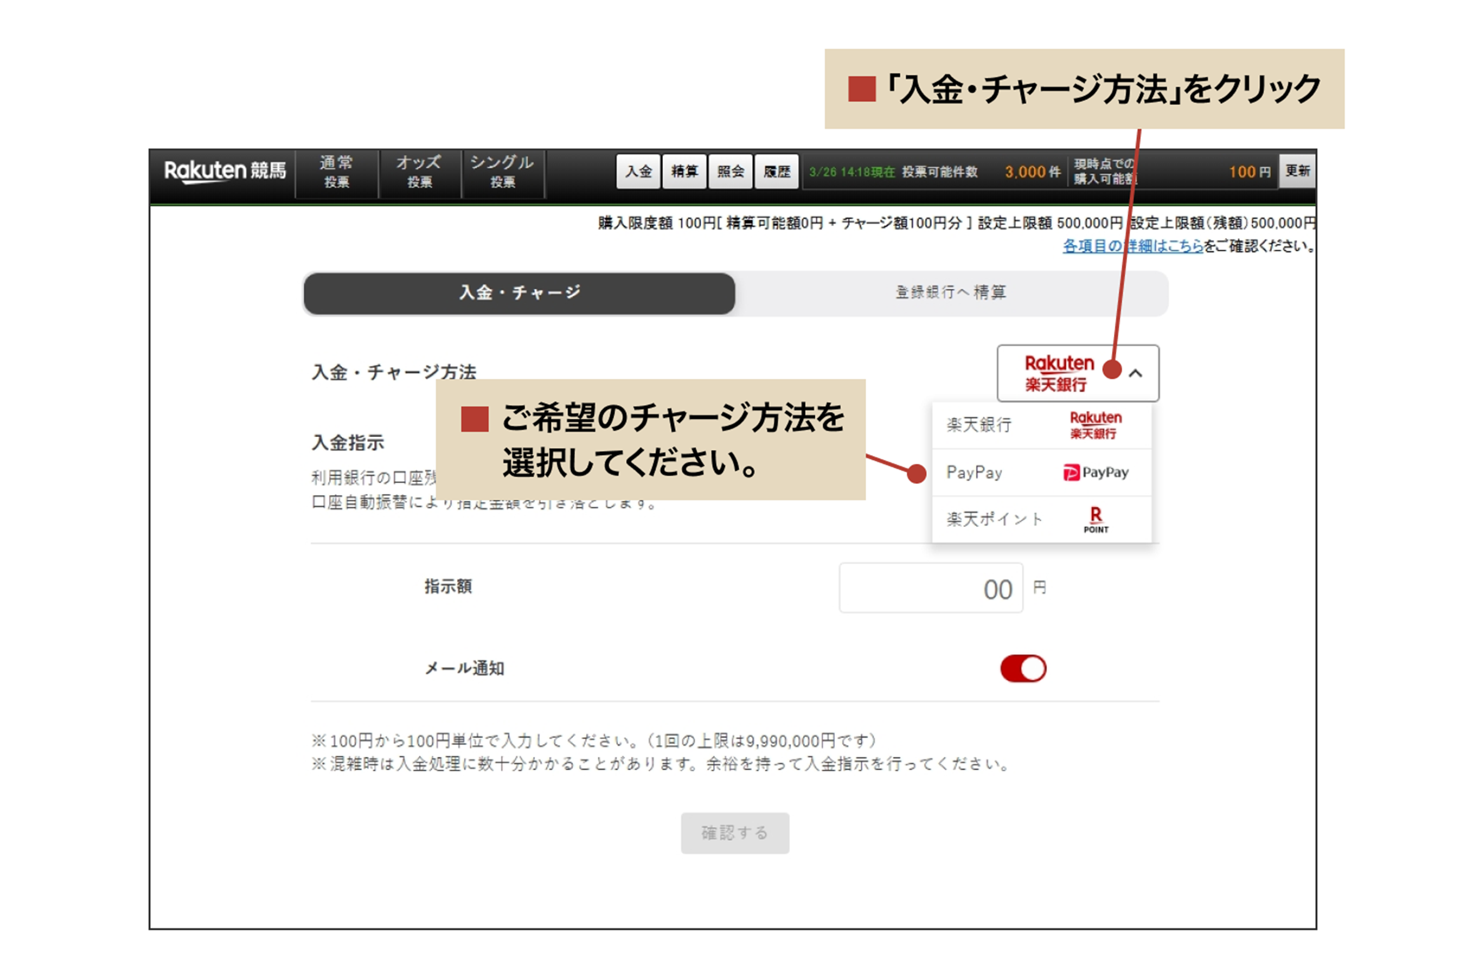Screen dimensions: 1466x979
Task: Click the Rakuten 楽天銀行 logo in dropdown list
Action: click(1094, 425)
